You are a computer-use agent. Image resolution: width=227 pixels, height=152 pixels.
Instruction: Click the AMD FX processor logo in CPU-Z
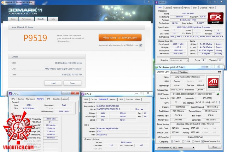[x=216, y=18]
